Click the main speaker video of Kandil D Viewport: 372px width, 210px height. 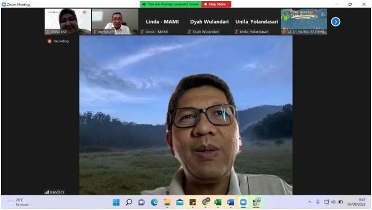pyautogui.click(x=186, y=115)
